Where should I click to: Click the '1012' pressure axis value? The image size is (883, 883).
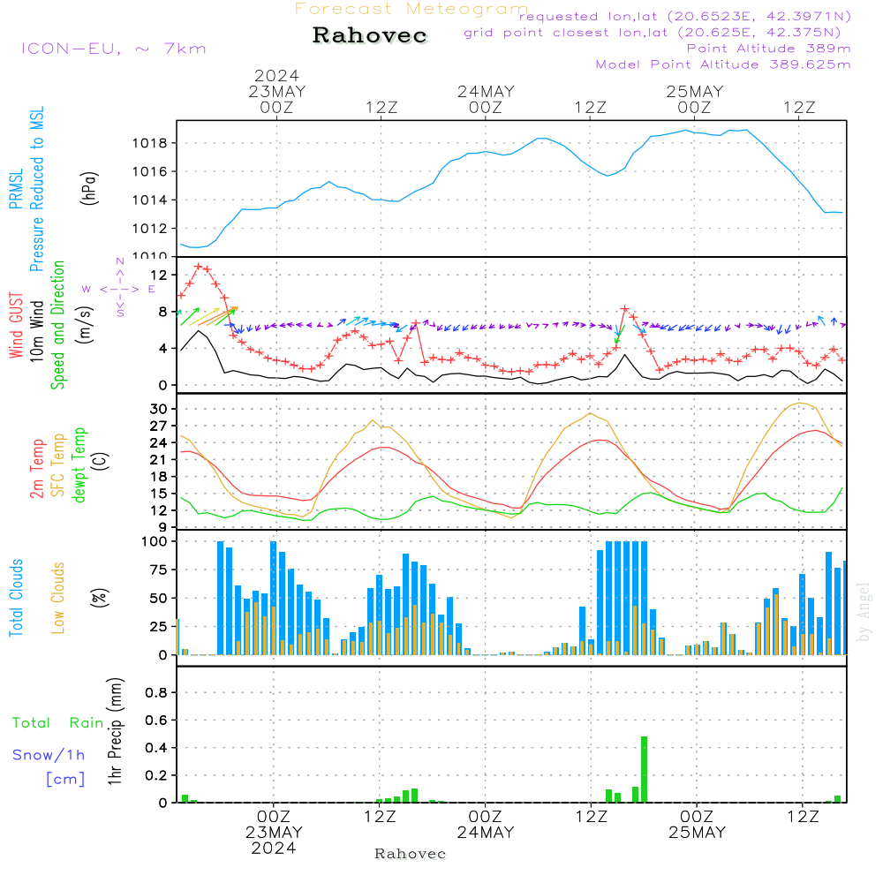(x=150, y=229)
